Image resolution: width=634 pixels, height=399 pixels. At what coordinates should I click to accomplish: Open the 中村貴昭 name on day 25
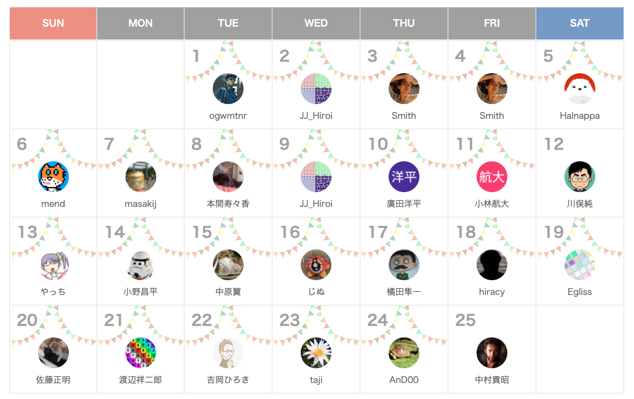[x=492, y=380]
